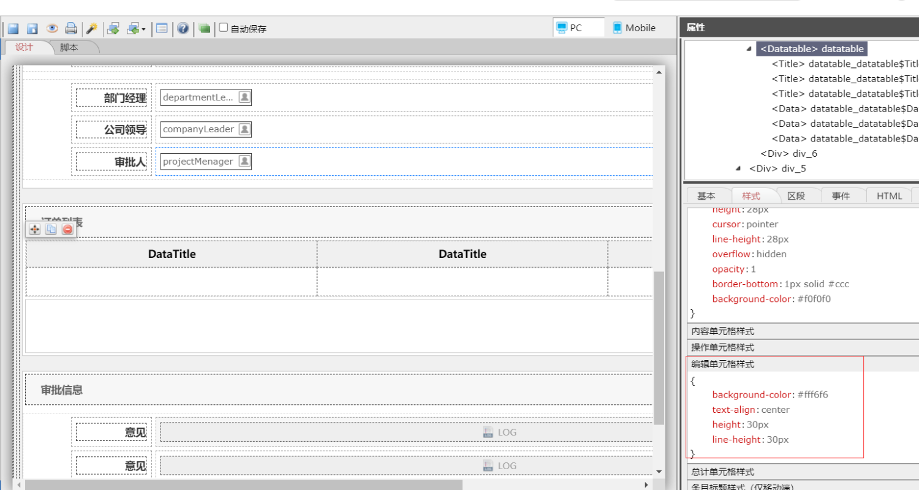Click the Print icon in the toolbar
This screenshot has height=490, width=919.
click(71, 28)
